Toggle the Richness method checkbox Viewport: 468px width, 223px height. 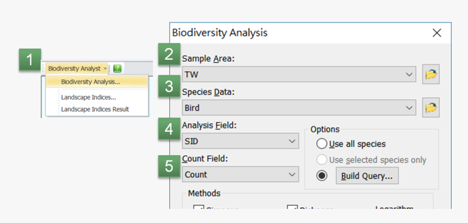coord(292,211)
